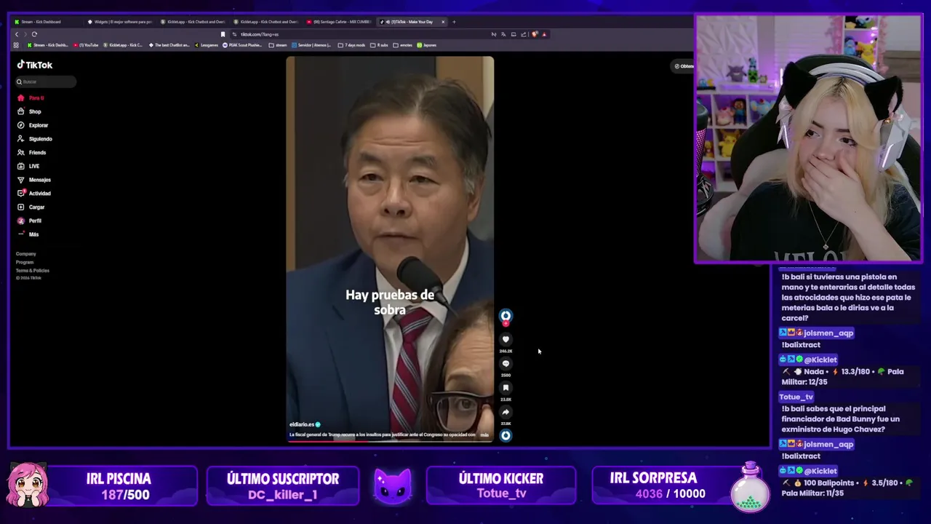This screenshot has height=524, width=931.
Task: Open the TikTok logo home link
Action: pyautogui.click(x=35, y=65)
